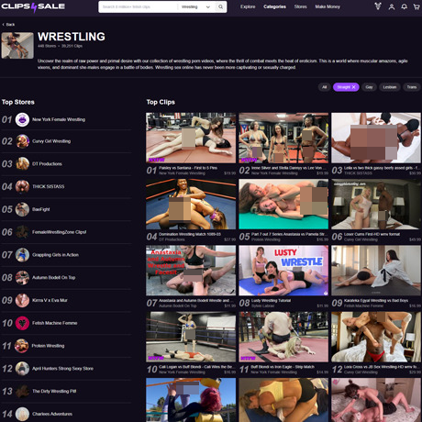Screen dimensions: 422x422
Task: Click DT Productions store avatar
Action: [22, 164]
